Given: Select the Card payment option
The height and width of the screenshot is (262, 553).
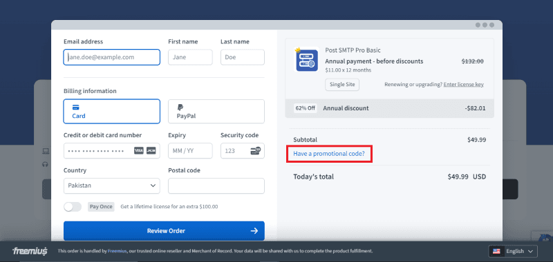Looking at the screenshot, I should (111, 112).
